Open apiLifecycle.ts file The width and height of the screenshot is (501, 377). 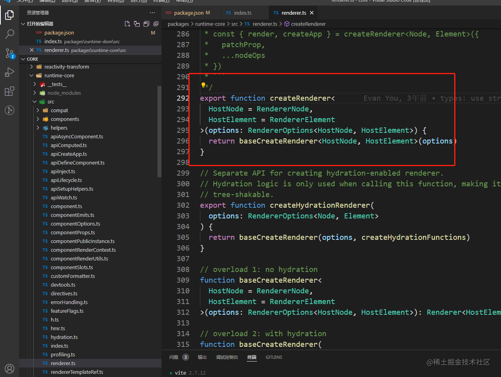[66, 180]
